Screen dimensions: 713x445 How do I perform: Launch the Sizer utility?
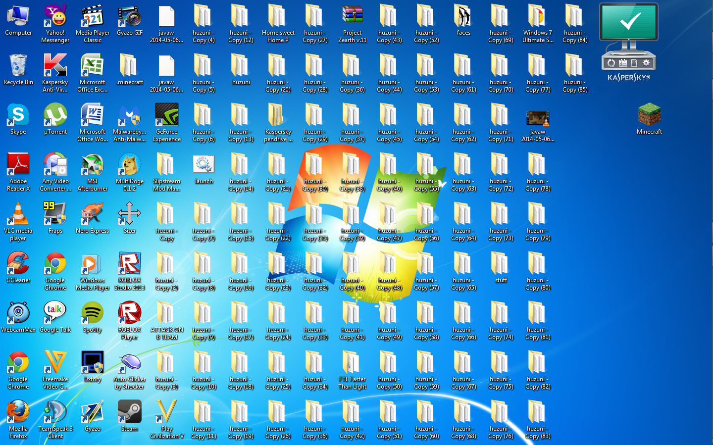pyautogui.click(x=130, y=219)
